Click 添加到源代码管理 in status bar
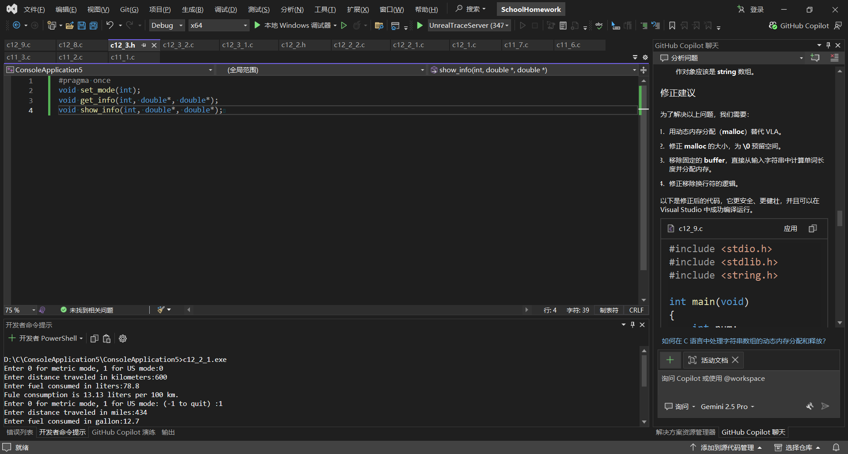This screenshot has height=454, width=848. (x=727, y=447)
